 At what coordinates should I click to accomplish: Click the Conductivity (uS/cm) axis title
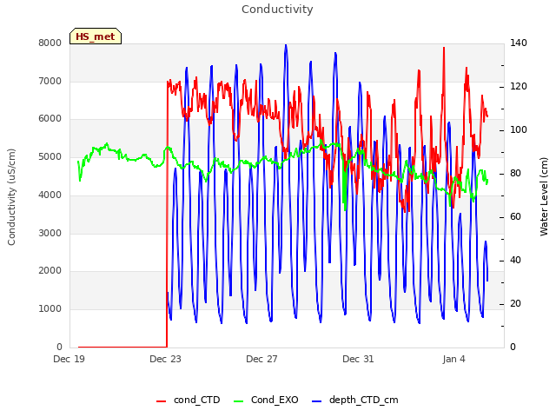point(11,197)
